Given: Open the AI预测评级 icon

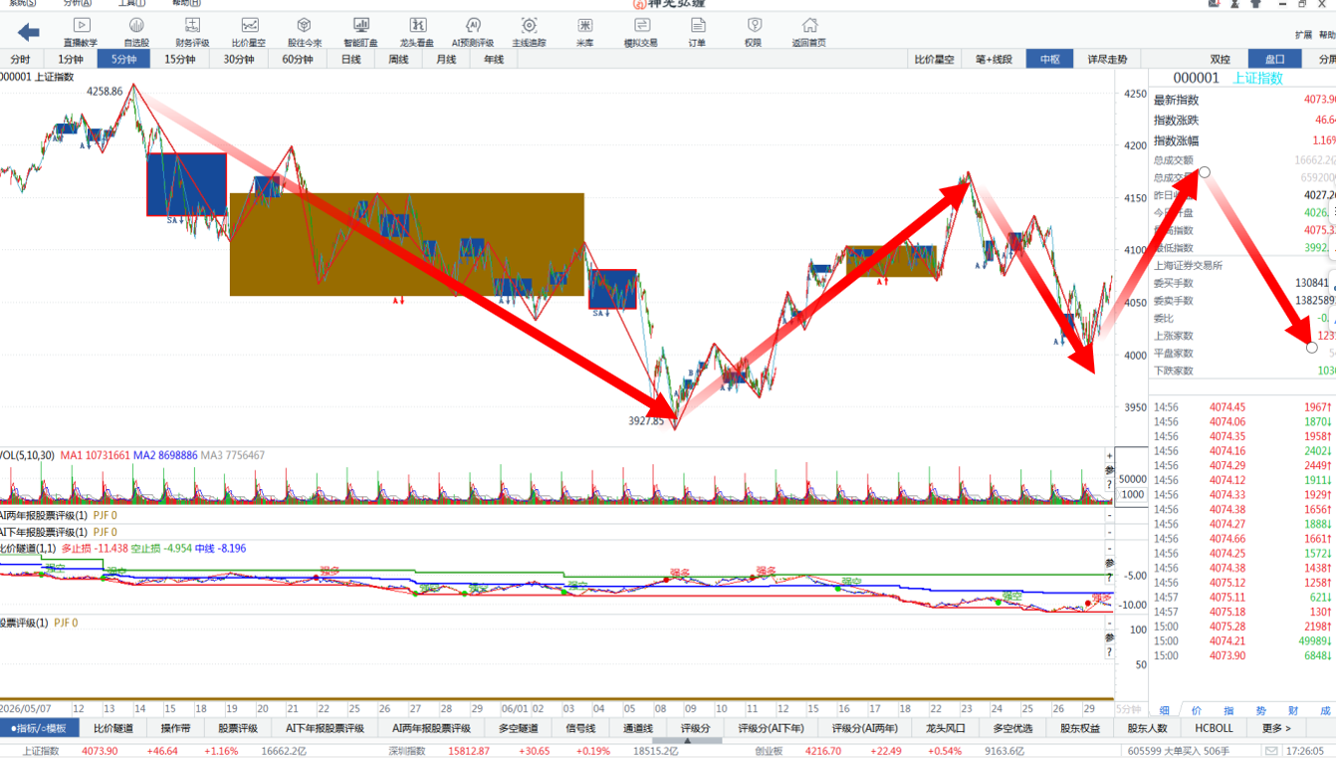Looking at the screenshot, I should tap(473, 32).
